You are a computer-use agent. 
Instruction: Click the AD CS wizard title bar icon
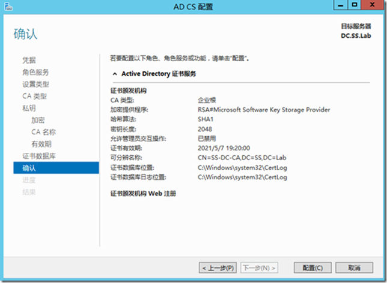(8, 7)
